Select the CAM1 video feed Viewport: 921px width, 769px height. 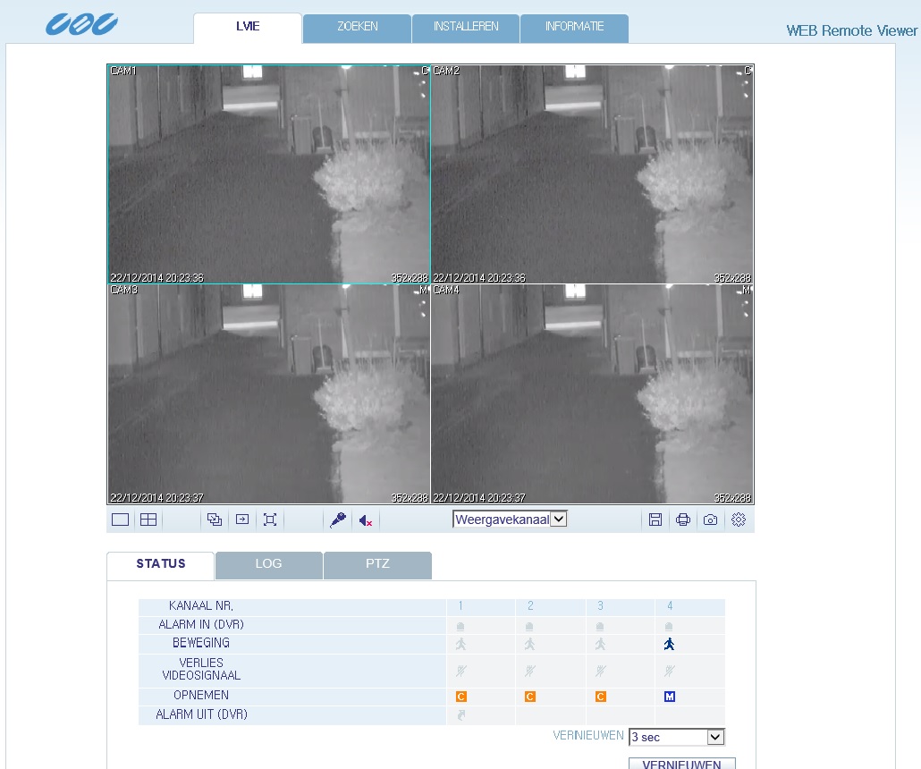pyautogui.click(x=268, y=173)
